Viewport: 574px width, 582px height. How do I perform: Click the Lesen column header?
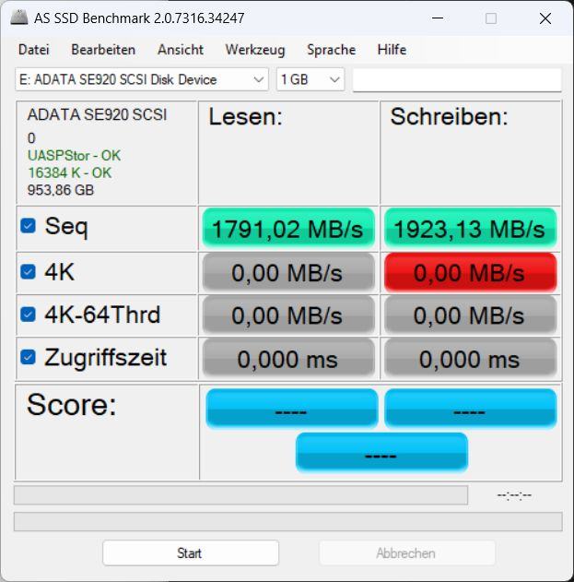click(245, 117)
